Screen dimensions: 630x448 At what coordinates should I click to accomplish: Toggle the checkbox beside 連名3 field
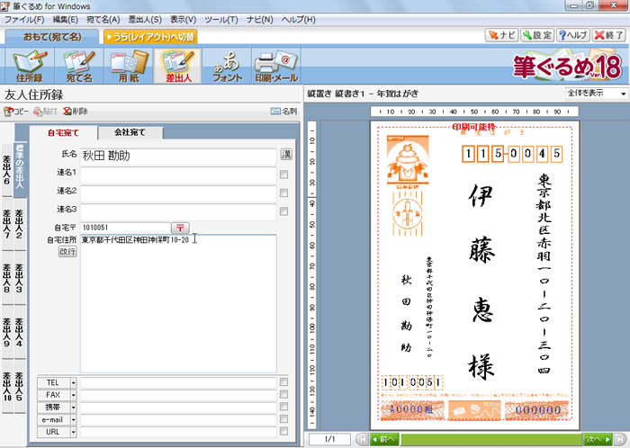(x=284, y=211)
